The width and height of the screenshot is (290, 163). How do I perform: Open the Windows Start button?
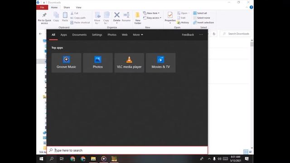[x=41, y=159]
